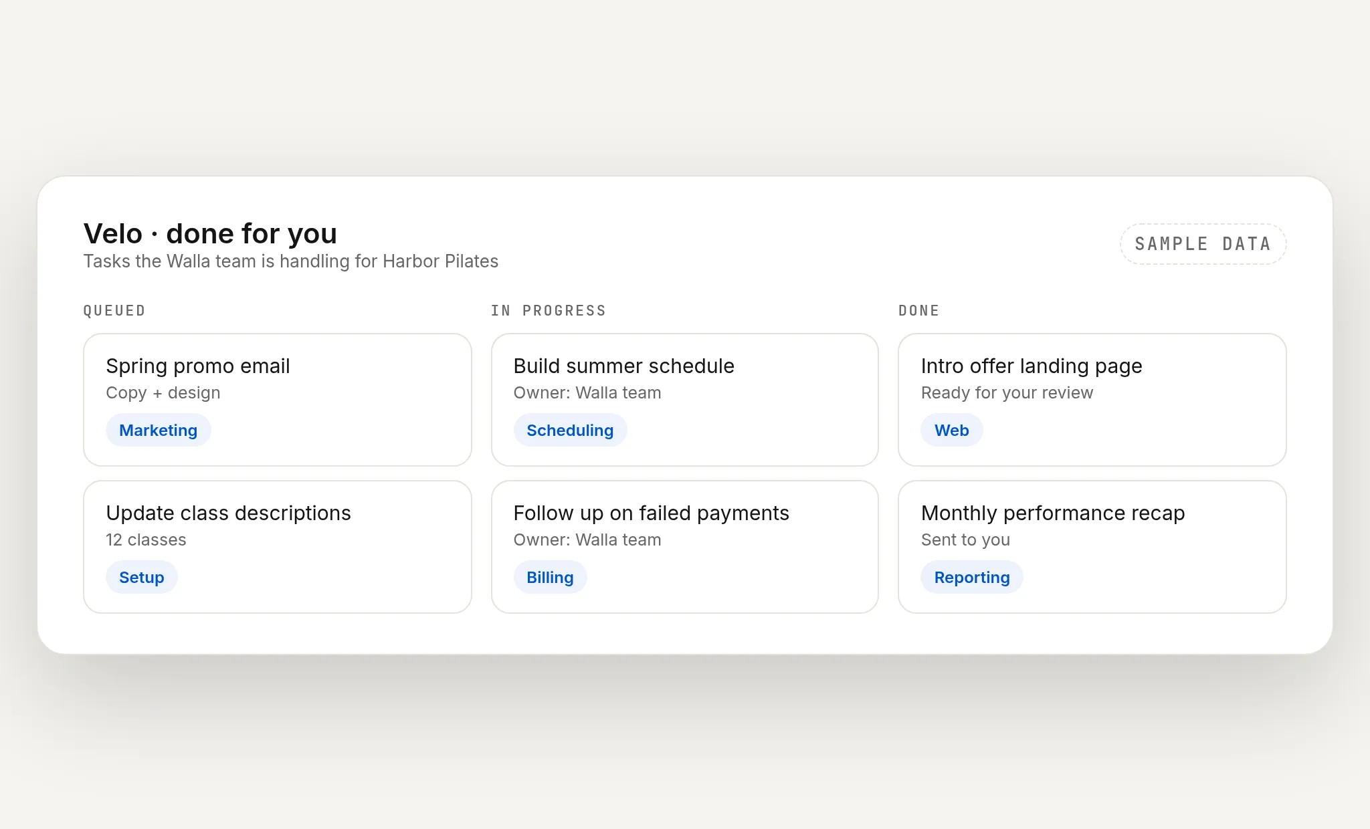Click the SAMPLE DATA badge

click(1203, 244)
